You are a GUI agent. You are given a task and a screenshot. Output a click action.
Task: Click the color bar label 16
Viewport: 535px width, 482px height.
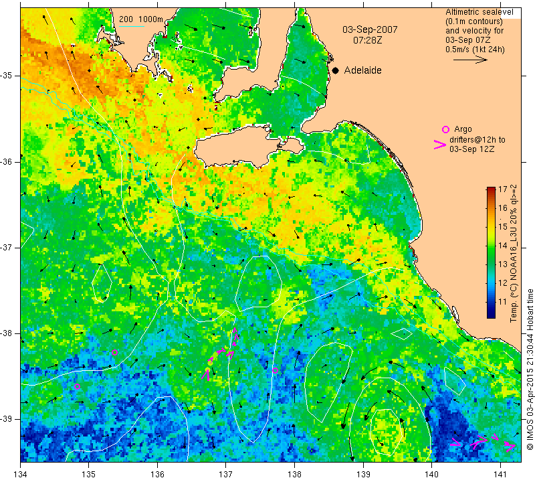[503, 208]
